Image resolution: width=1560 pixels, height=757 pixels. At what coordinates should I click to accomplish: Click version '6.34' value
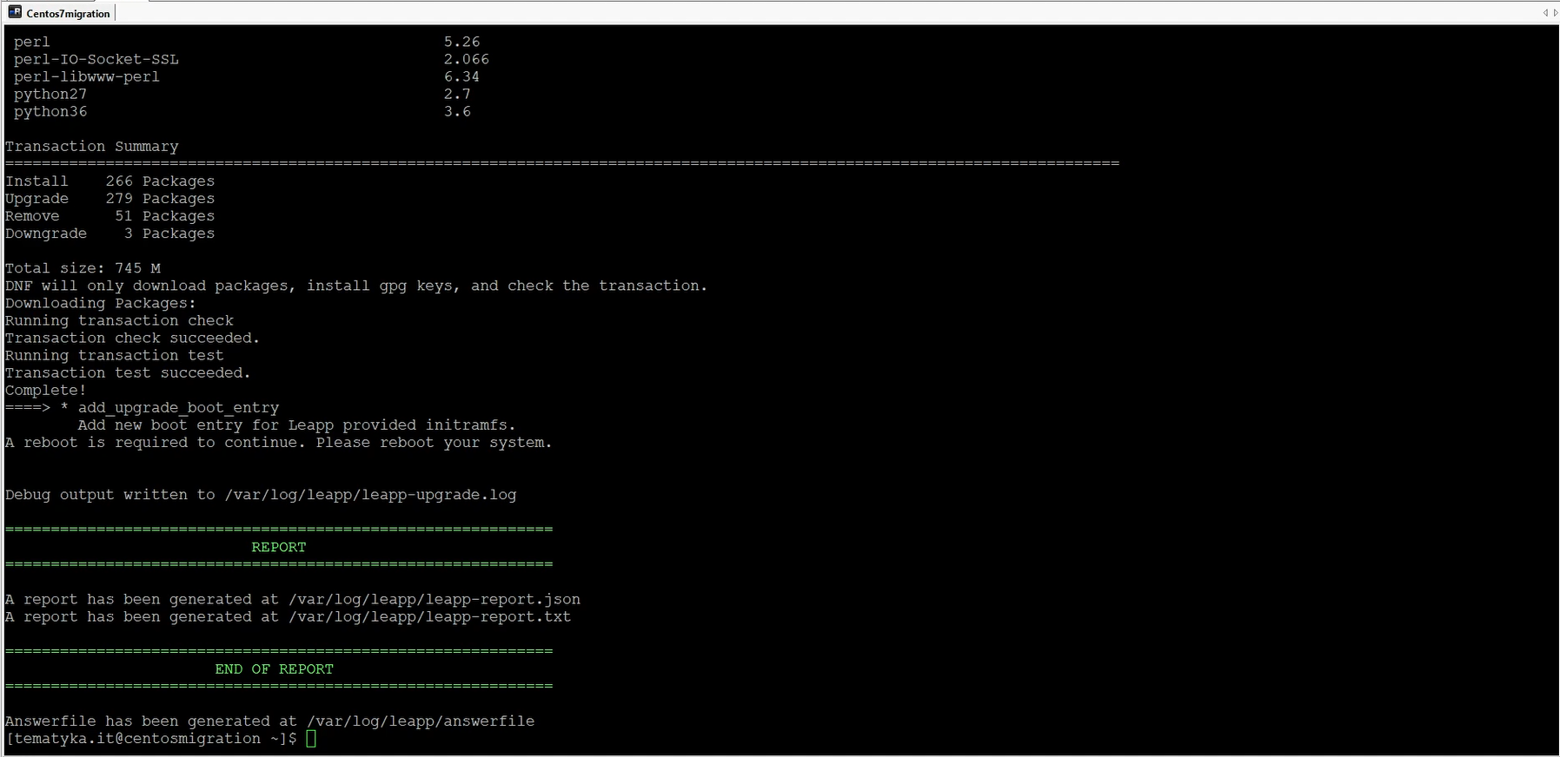pos(461,76)
